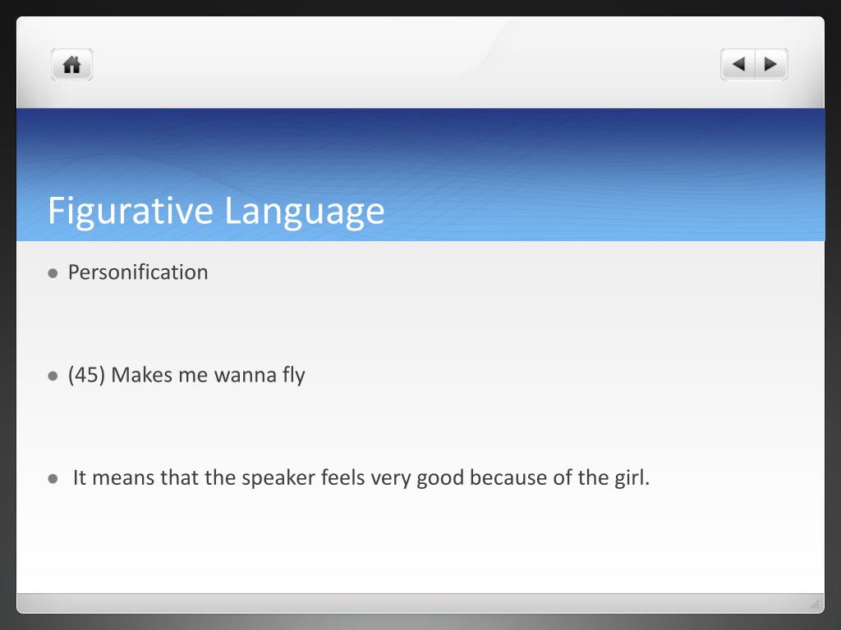The image size is (841, 630).
Task: Advance to next slide with right arrow
Action: (771, 65)
